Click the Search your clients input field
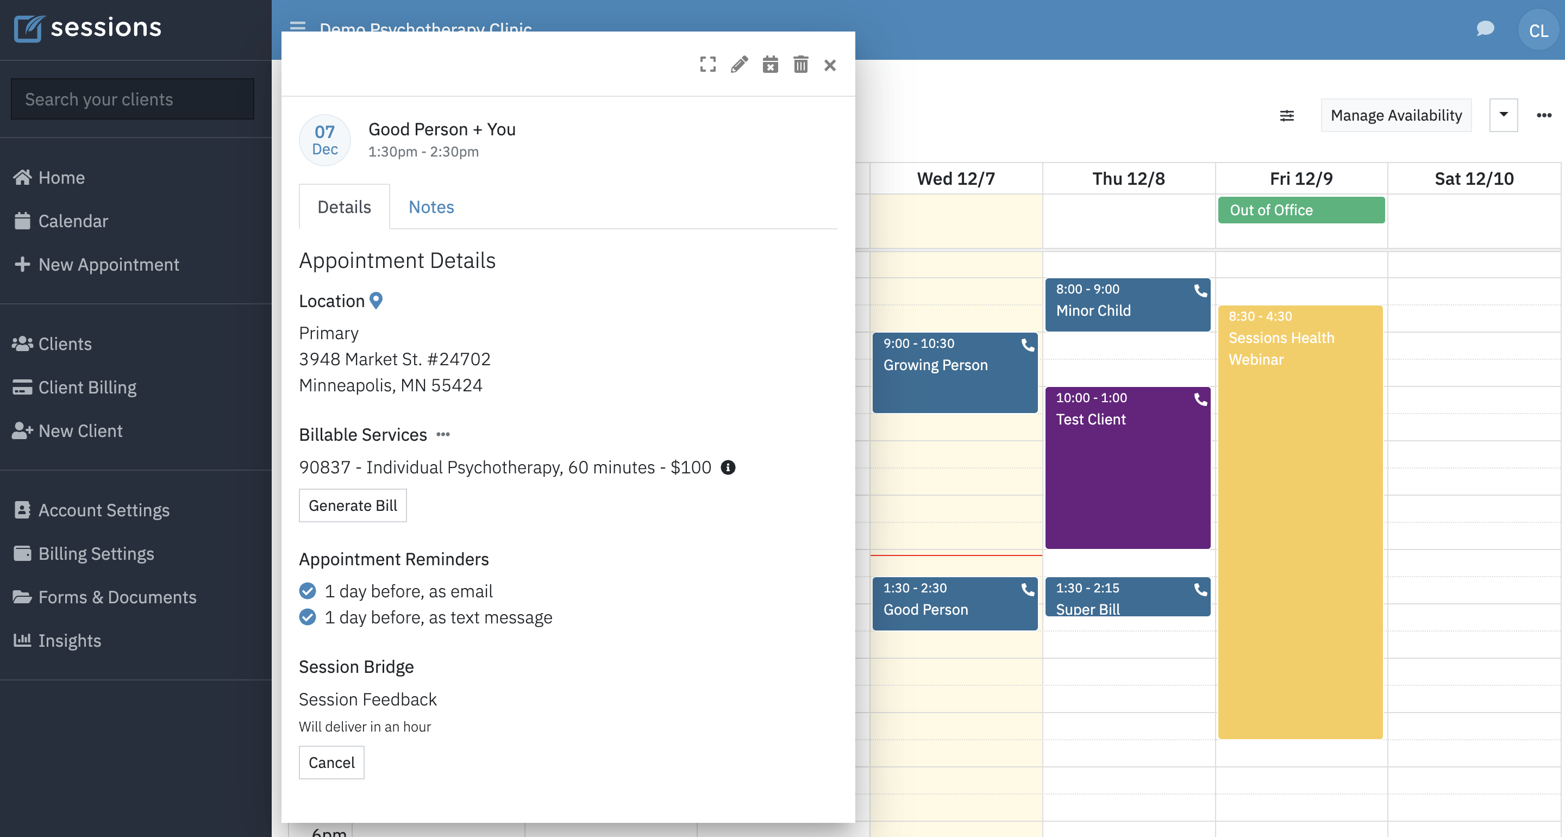Screen dimensions: 1565x837 click(133, 98)
